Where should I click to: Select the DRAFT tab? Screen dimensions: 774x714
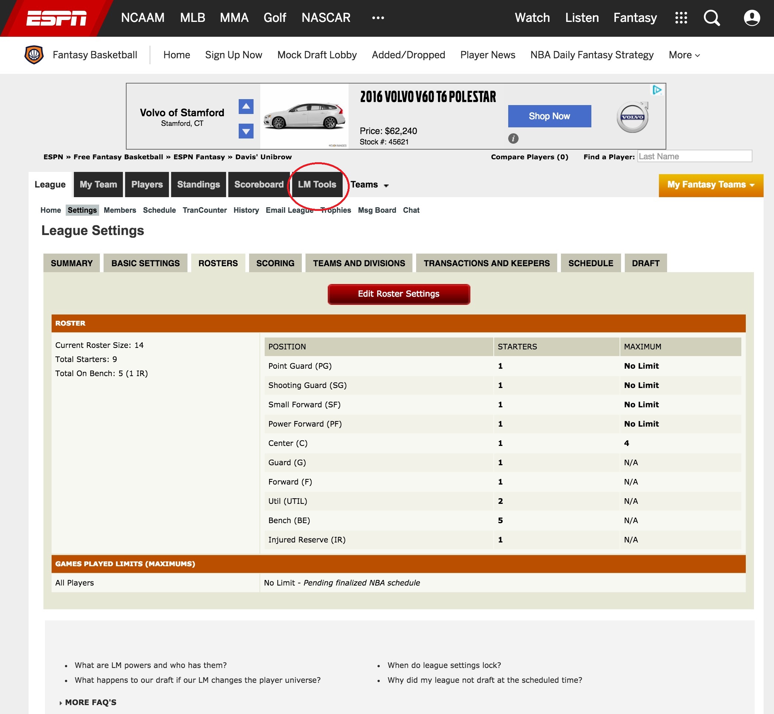pos(646,263)
